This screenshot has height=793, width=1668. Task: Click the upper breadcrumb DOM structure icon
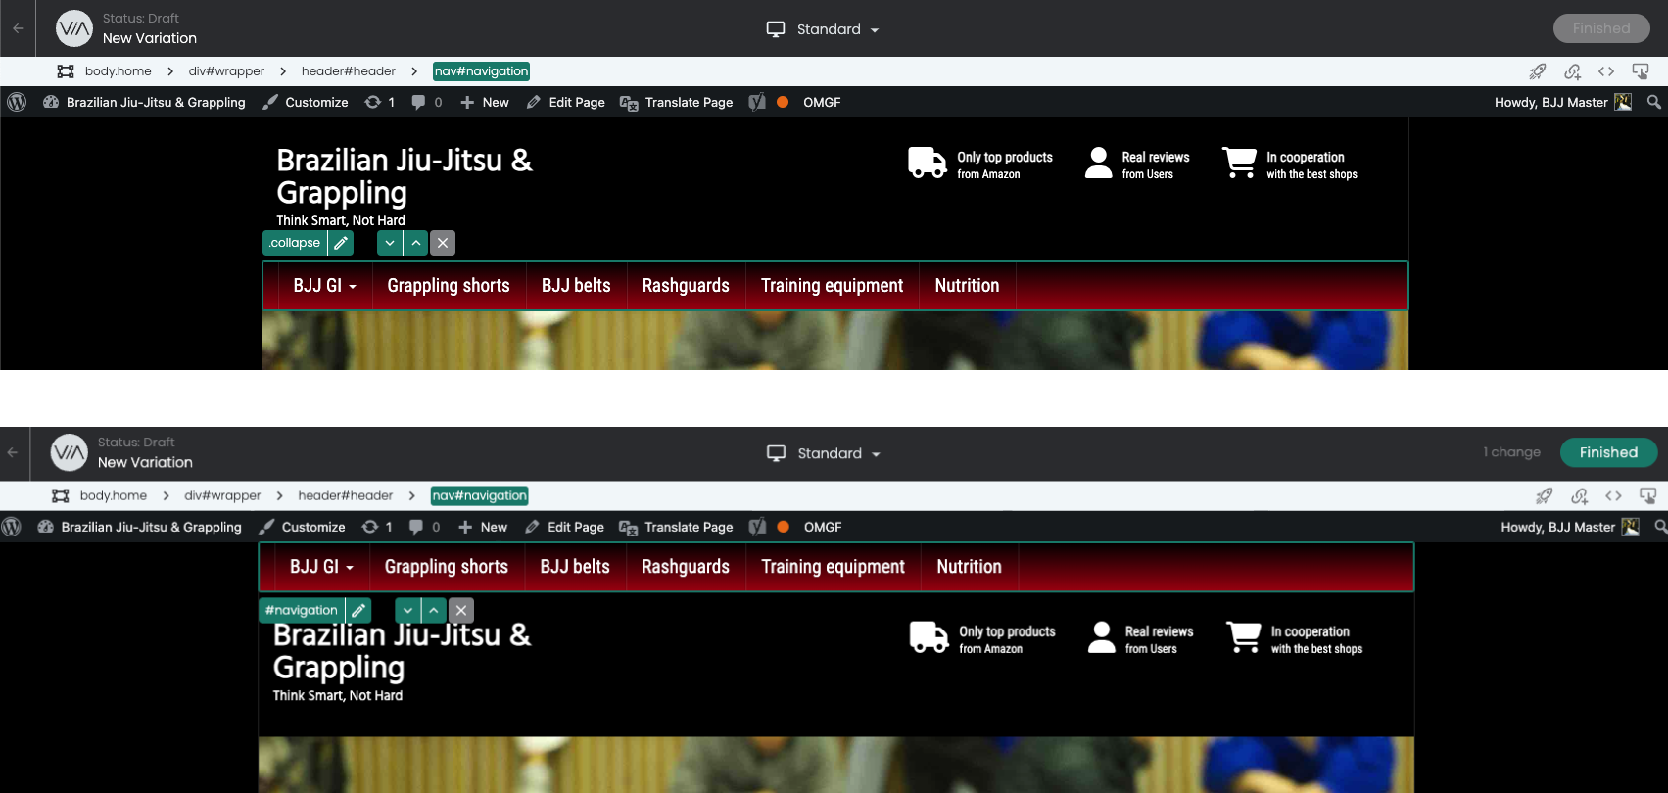[66, 71]
